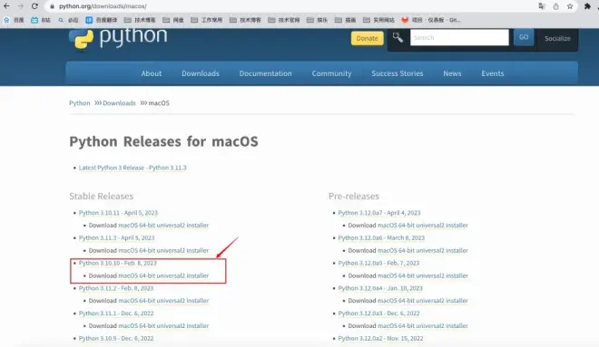Open the extensions puzzle-piece icon
The height and width of the screenshot is (347, 599).
[x=587, y=6]
